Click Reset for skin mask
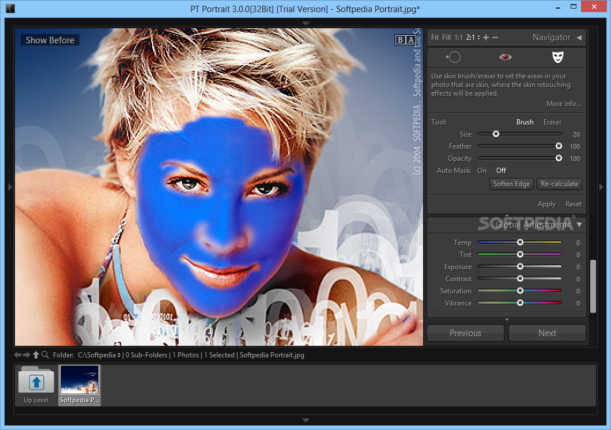 [573, 204]
